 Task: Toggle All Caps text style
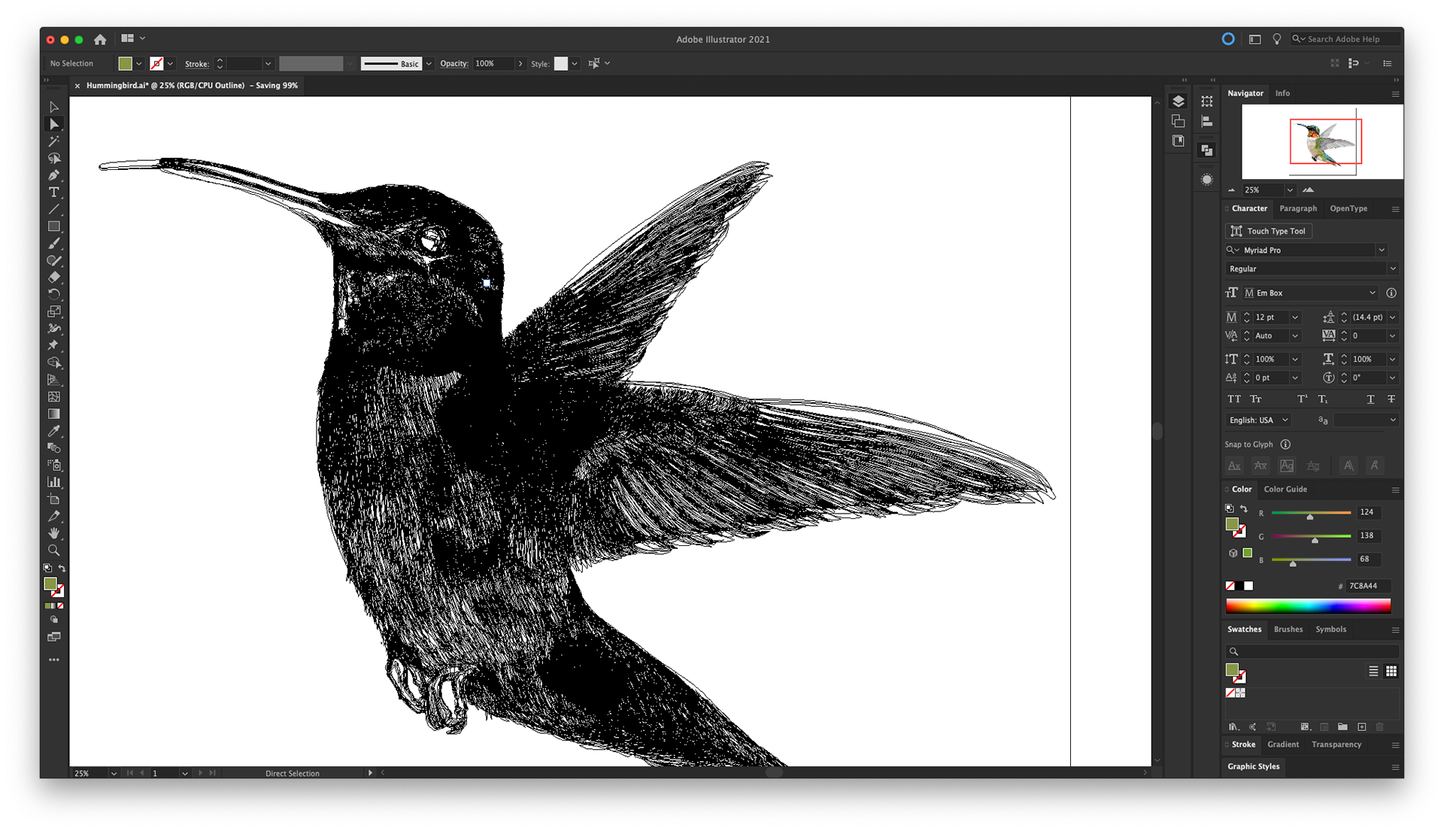coord(1234,399)
